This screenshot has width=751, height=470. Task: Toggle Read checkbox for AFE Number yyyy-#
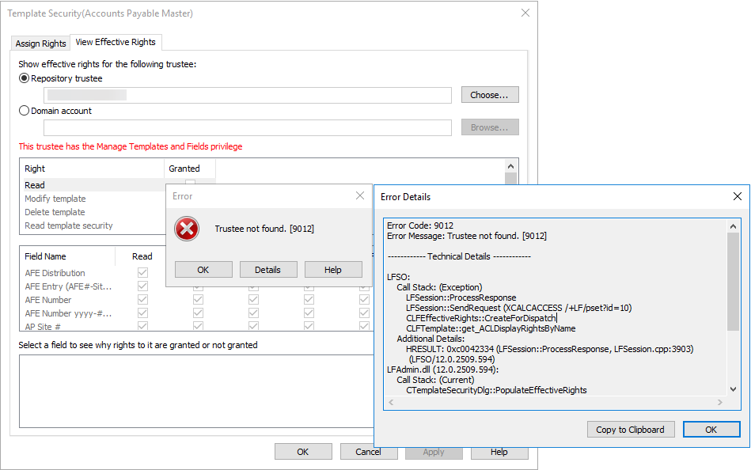142,313
